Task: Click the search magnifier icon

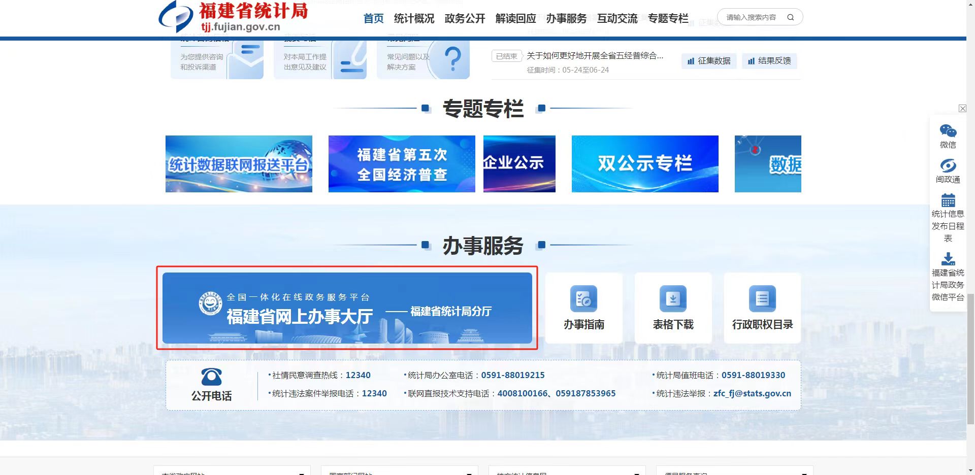Action: tap(791, 17)
